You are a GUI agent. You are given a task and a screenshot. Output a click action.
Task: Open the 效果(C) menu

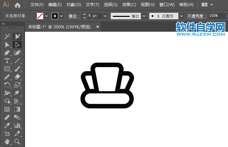pos(129,5)
